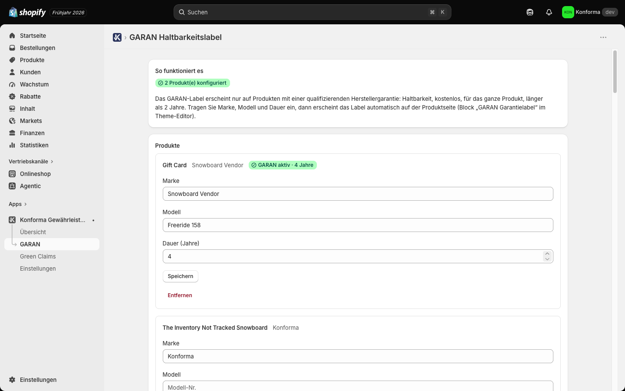Click the Gift Card product title

pyautogui.click(x=174, y=165)
